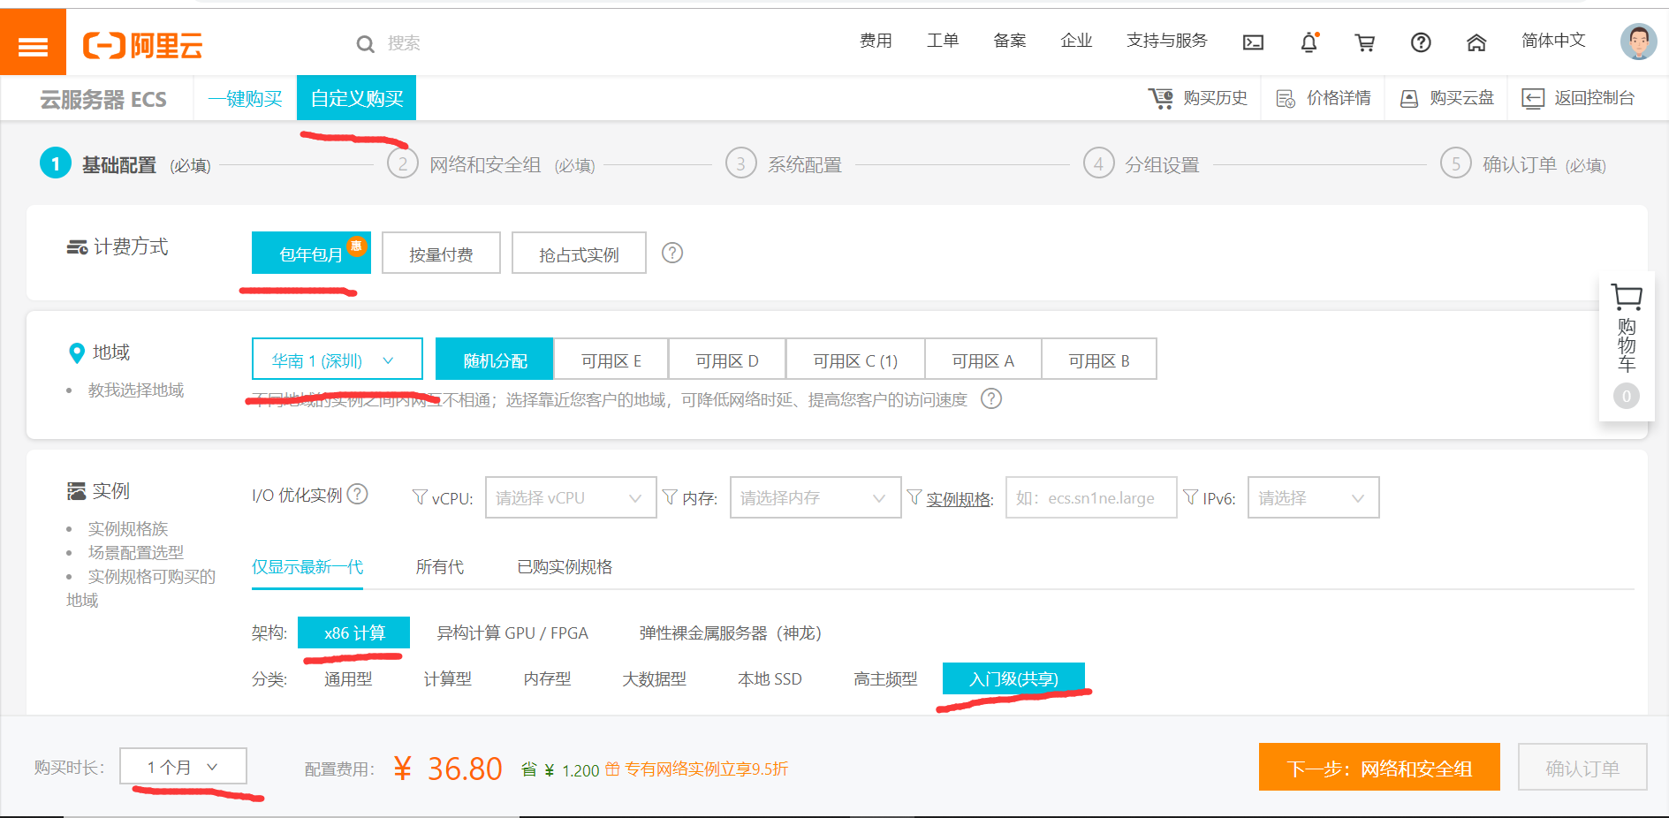Select 可用区 B
Screen dimensions: 1669x818
(x=1099, y=360)
